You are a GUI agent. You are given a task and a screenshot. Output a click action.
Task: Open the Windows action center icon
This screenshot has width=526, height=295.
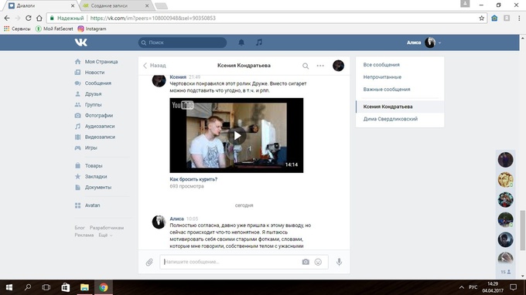pyautogui.click(x=514, y=287)
